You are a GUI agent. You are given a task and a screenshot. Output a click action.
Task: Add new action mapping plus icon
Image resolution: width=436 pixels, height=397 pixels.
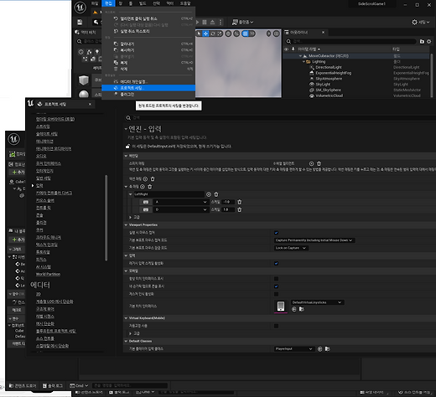145,179
